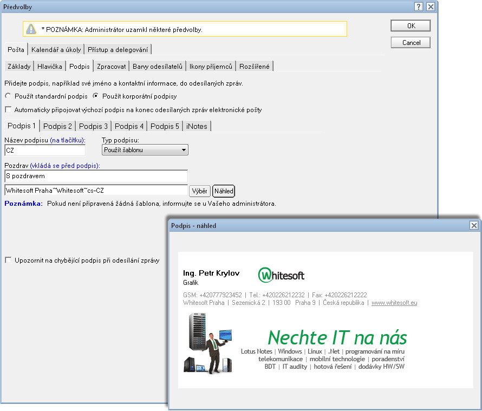The width and height of the screenshot is (482, 411).
Task: Confirm with the OK button
Action: 411,26
